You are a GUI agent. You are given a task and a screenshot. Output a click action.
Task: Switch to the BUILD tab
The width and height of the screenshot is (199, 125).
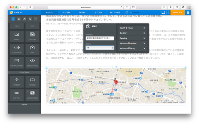pos(49,13)
